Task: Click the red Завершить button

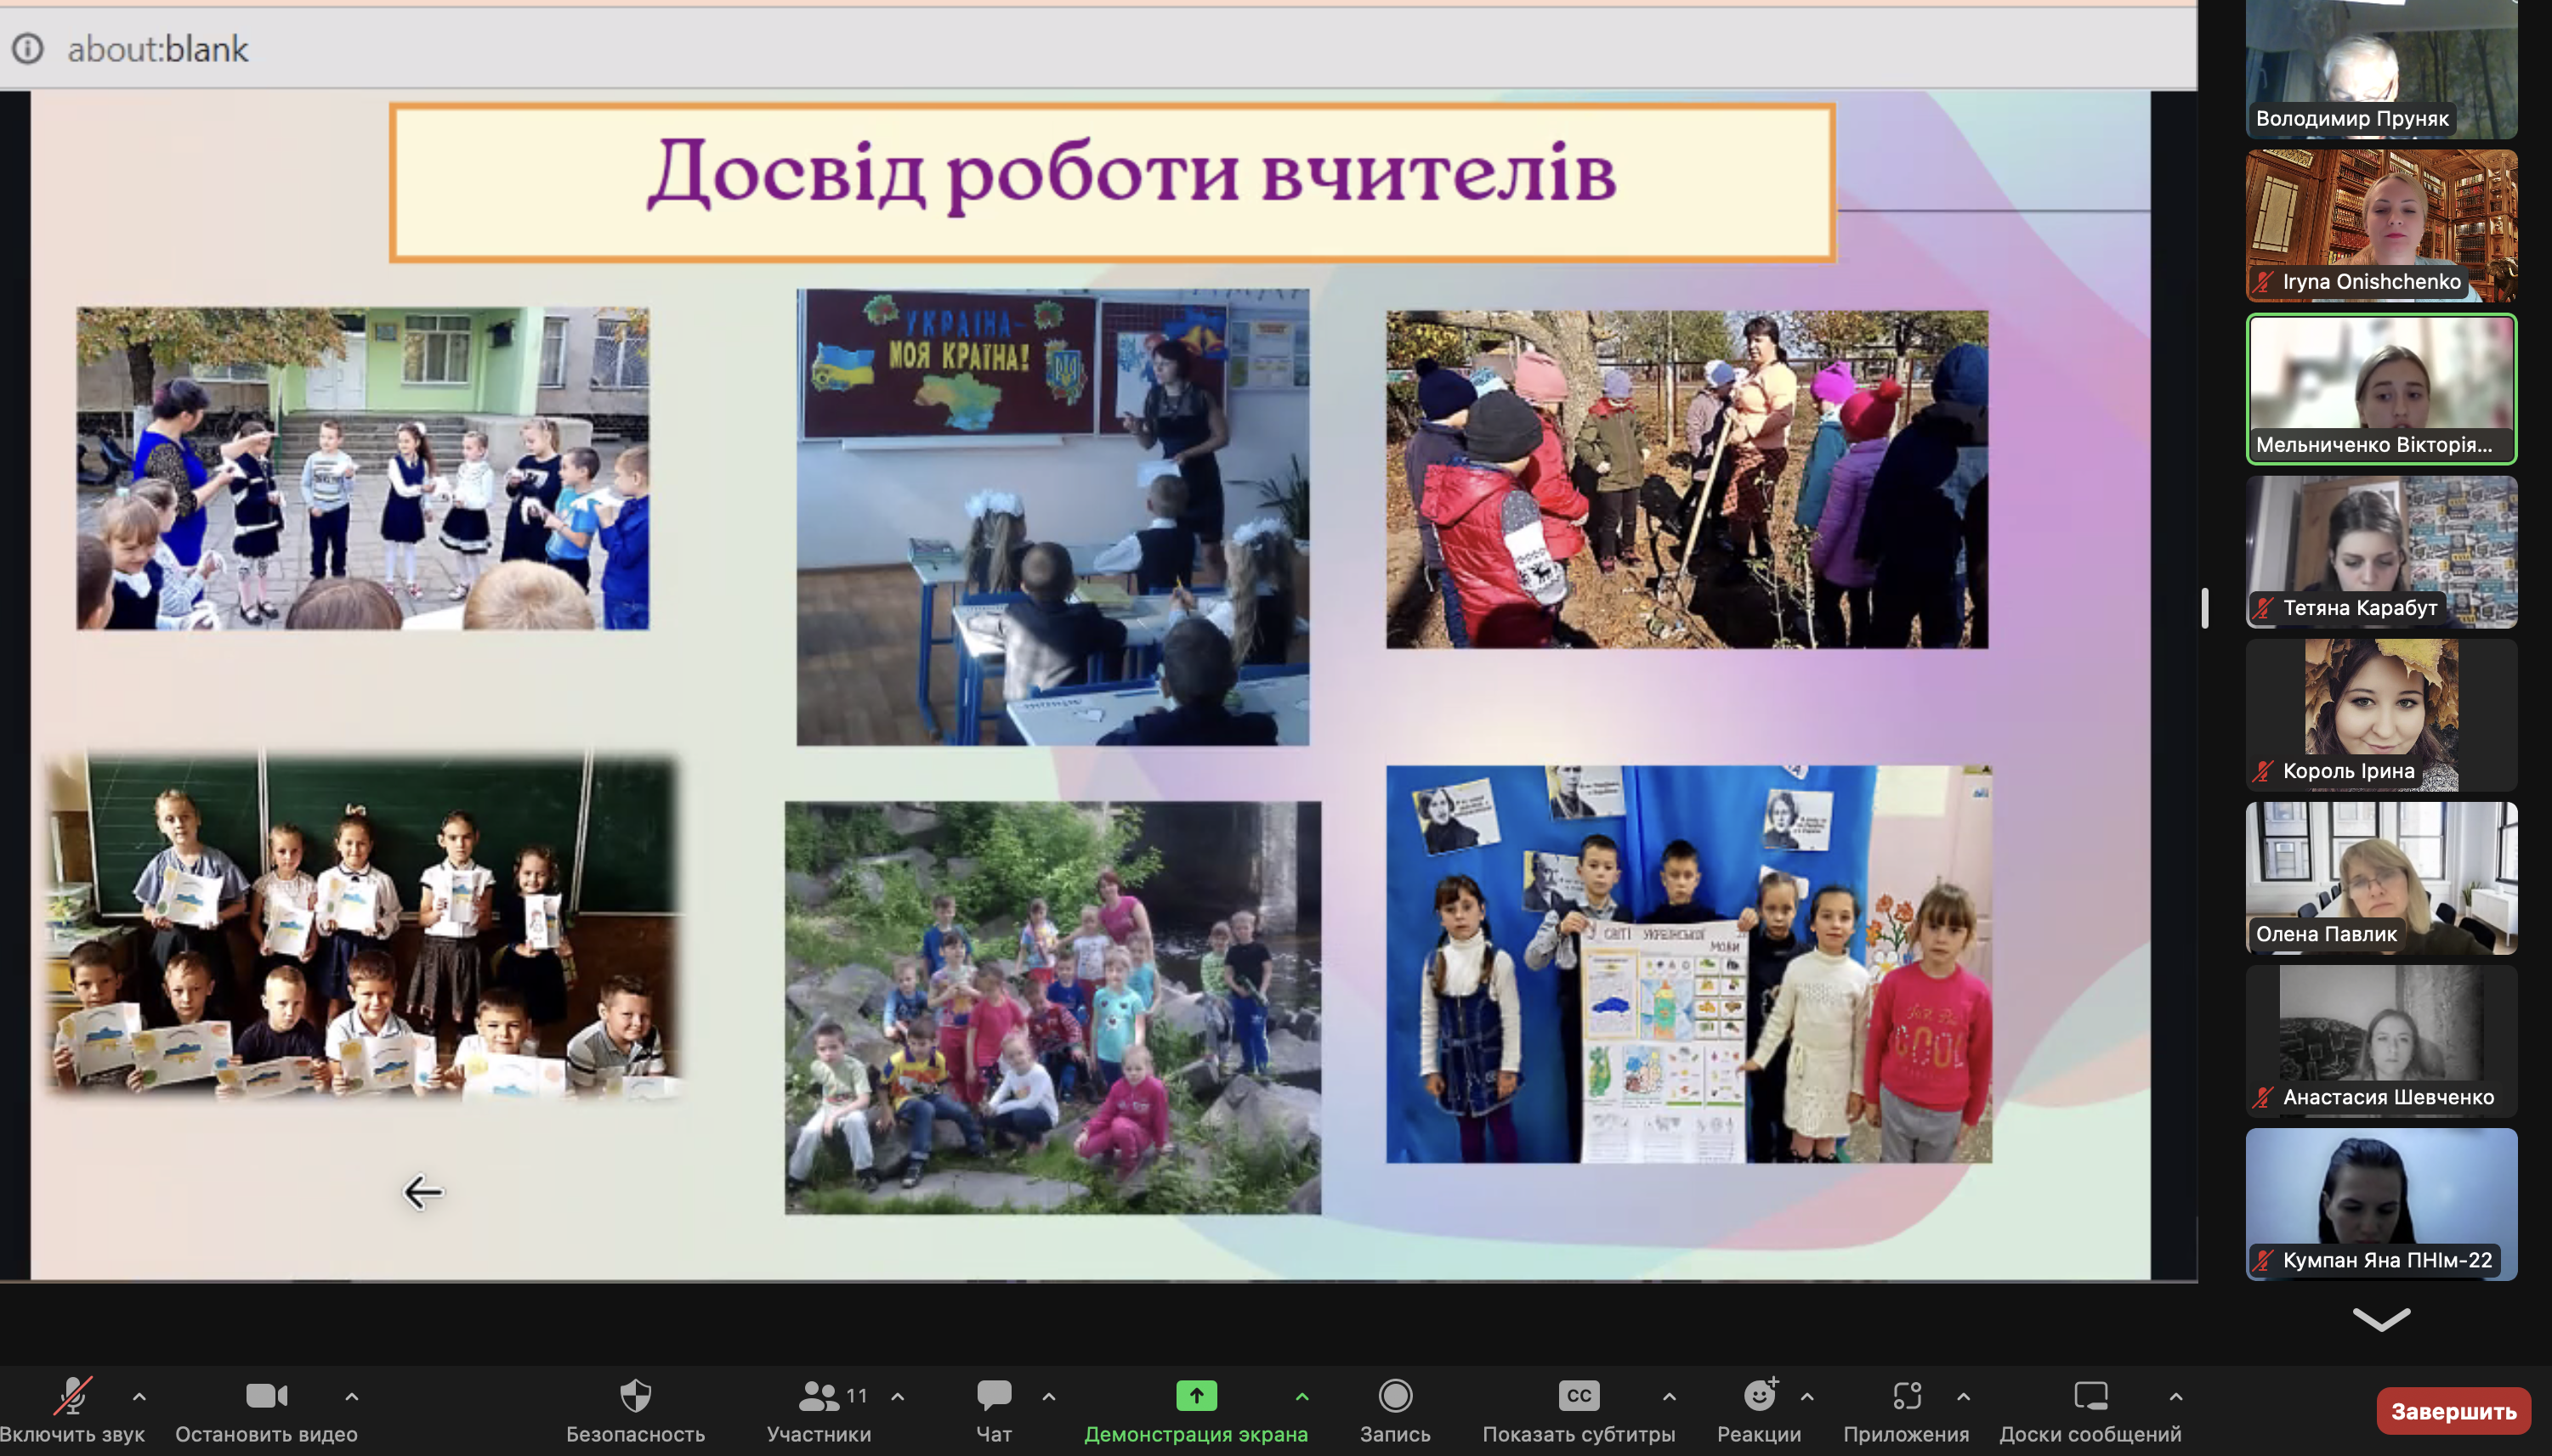Action: (x=2453, y=1411)
